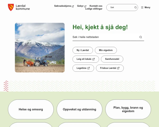Click the tractor and mountain photo

pos(40,48)
